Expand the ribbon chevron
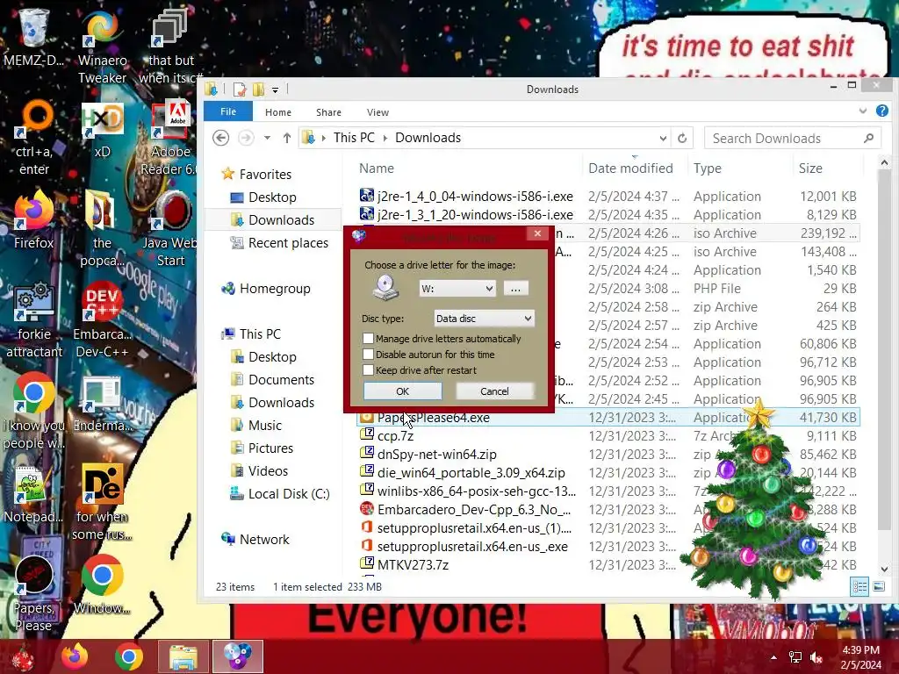This screenshot has height=674, width=899. [863, 111]
